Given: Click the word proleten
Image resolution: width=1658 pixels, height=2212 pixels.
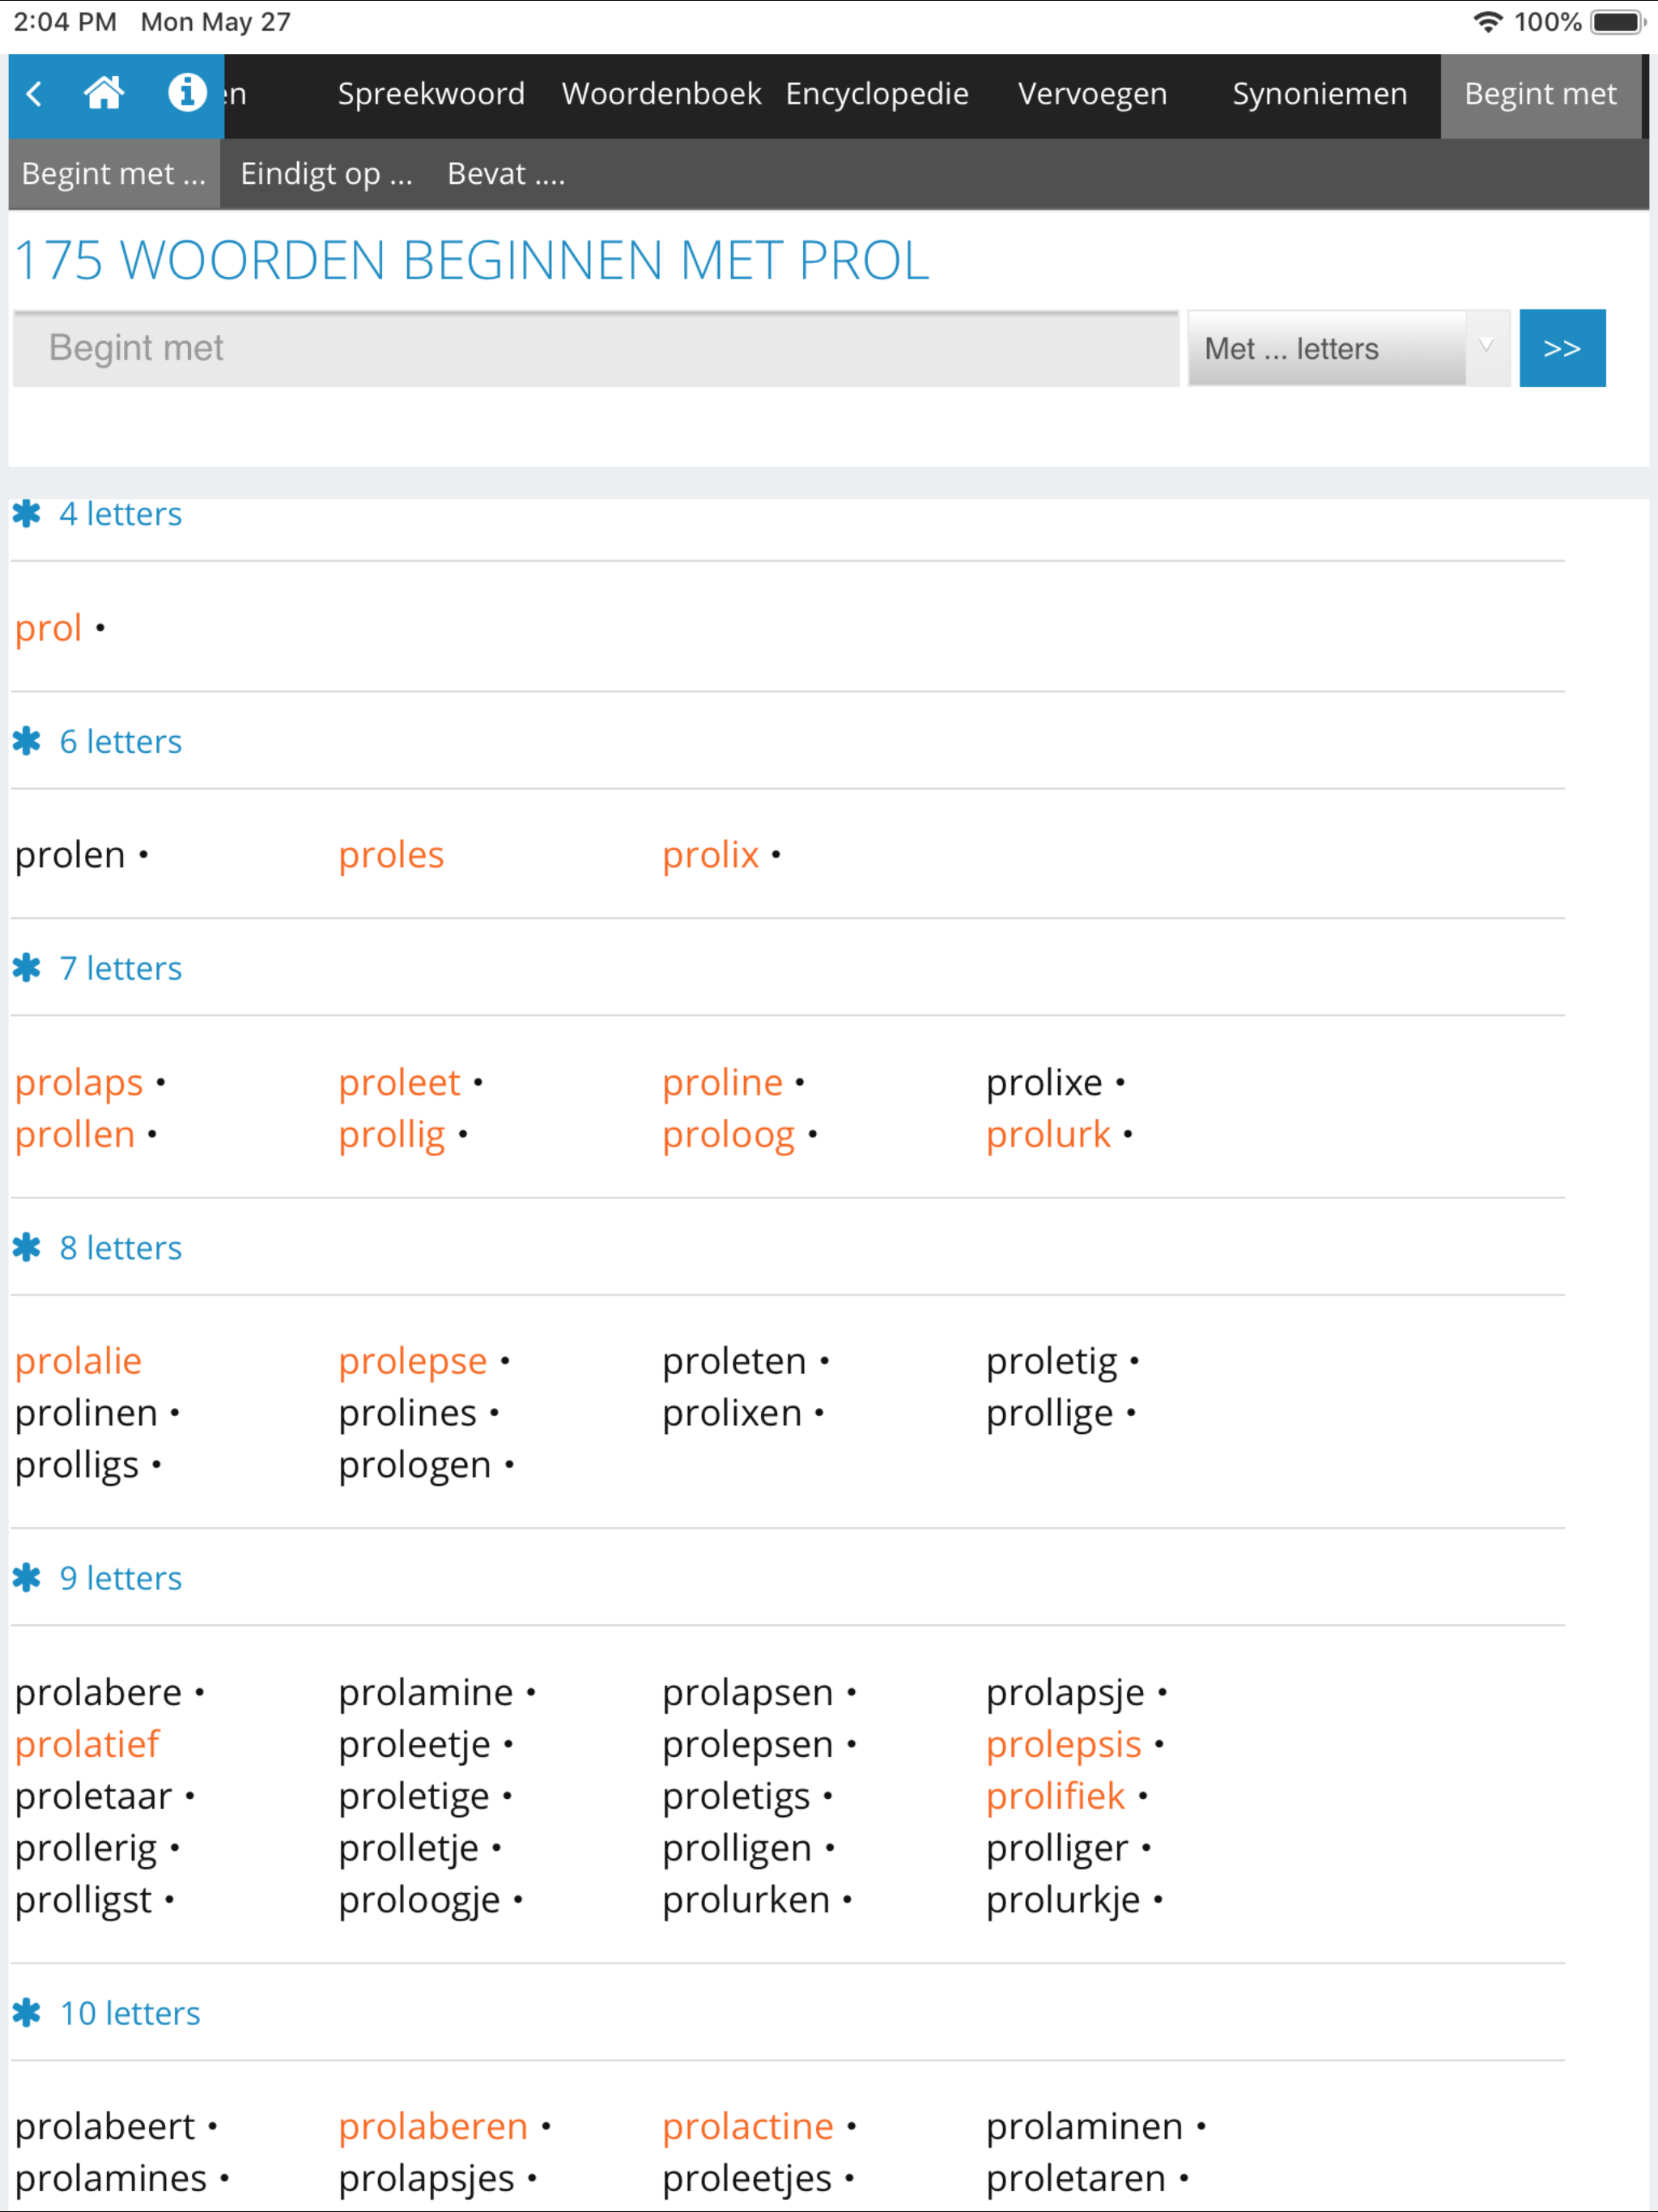Looking at the screenshot, I should (734, 1362).
